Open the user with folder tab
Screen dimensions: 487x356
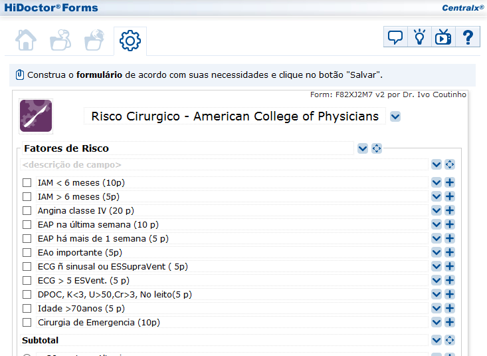click(x=60, y=41)
